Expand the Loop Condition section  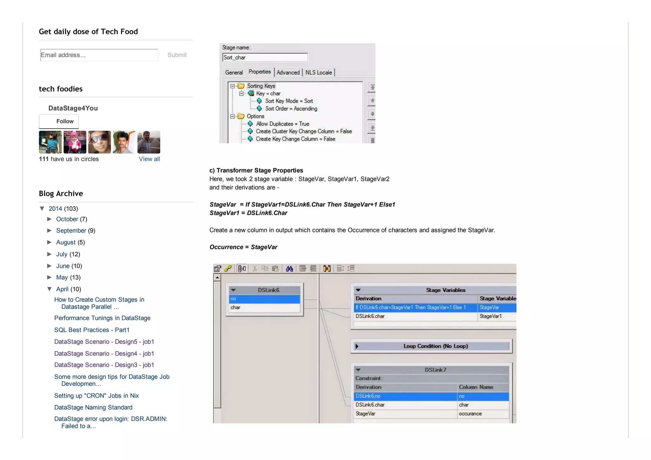pos(357,346)
